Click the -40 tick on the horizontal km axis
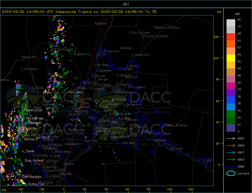 [20, 189]
